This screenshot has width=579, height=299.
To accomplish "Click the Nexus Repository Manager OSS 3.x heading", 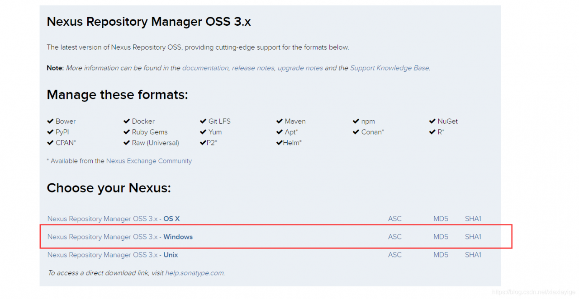I will [149, 22].
